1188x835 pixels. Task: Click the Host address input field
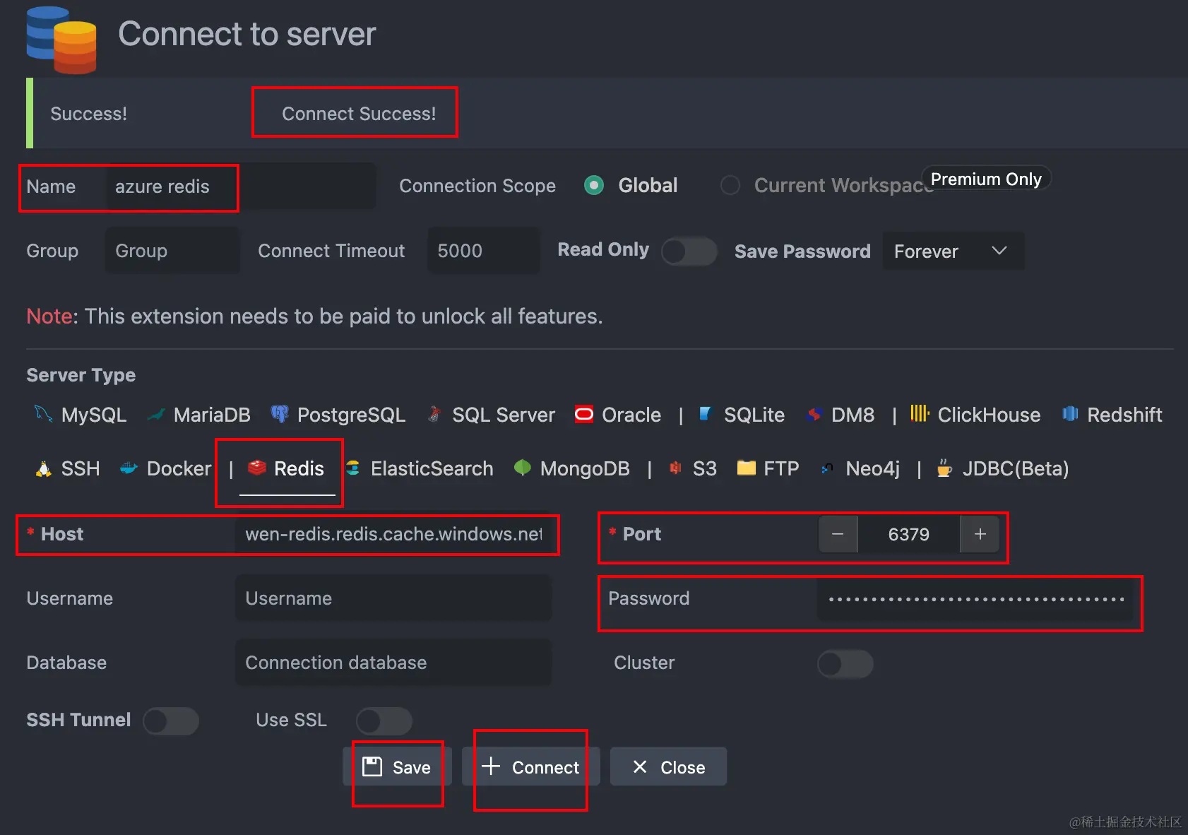[393, 534]
